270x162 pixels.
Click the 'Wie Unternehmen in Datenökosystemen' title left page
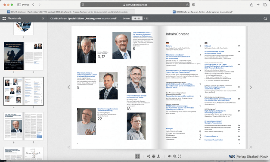(x=87, y=75)
